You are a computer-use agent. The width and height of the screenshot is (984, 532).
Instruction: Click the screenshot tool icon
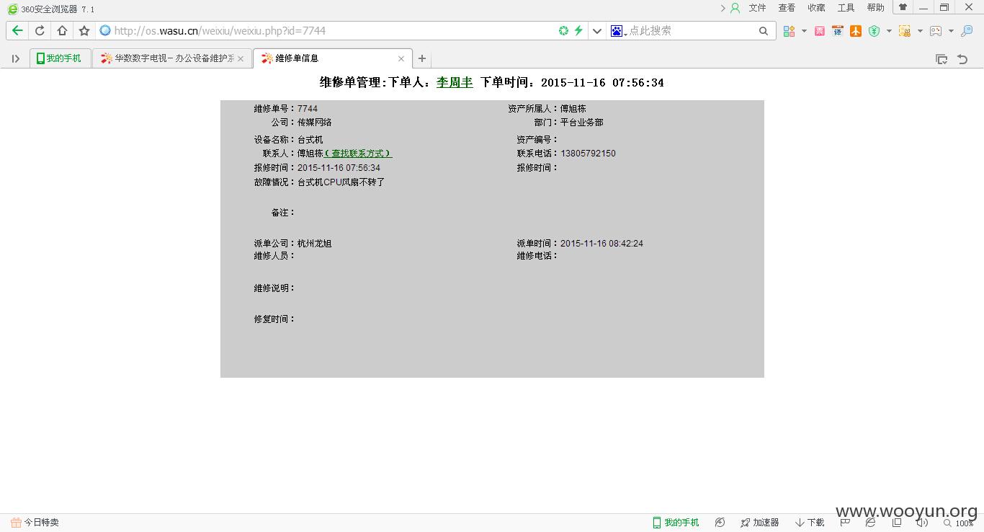click(905, 31)
